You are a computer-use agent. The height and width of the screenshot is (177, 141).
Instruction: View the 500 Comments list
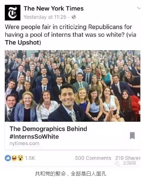(93, 158)
